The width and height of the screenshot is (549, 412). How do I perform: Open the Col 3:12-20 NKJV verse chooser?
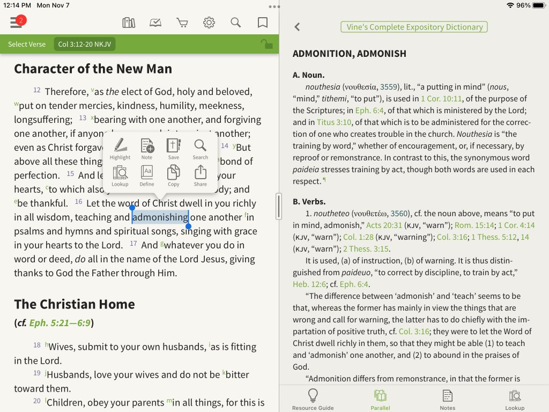84,44
